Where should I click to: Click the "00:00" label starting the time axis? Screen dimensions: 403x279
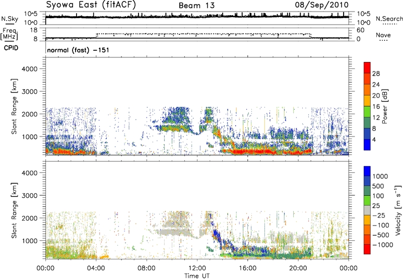click(x=45, y=268)
